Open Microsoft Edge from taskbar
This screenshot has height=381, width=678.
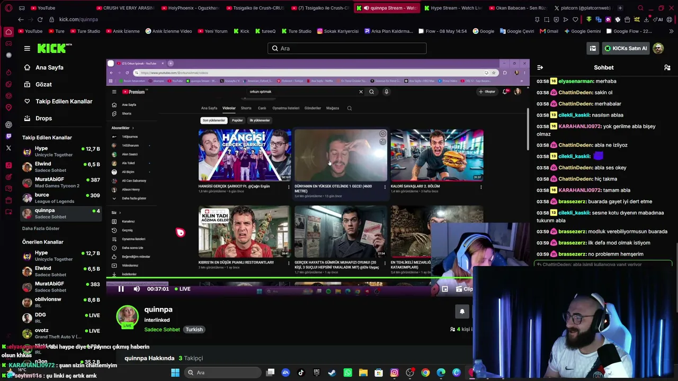(x=441, y=373)
